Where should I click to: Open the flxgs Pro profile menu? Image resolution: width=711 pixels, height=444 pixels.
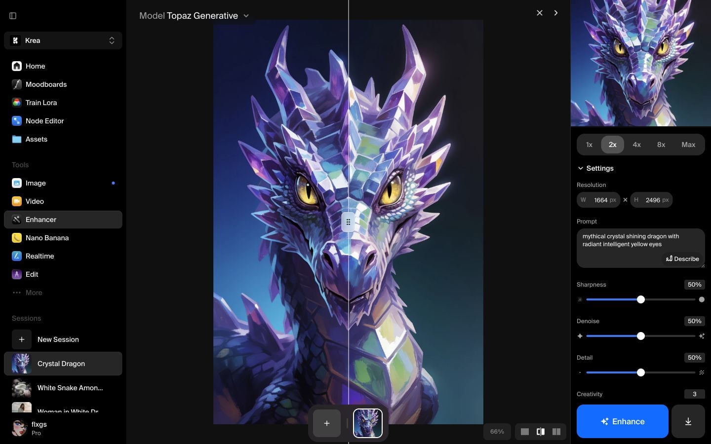[63, 428]
